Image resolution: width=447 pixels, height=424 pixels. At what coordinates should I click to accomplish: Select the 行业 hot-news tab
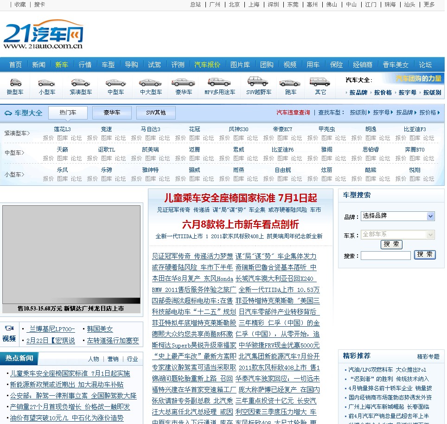132,359
